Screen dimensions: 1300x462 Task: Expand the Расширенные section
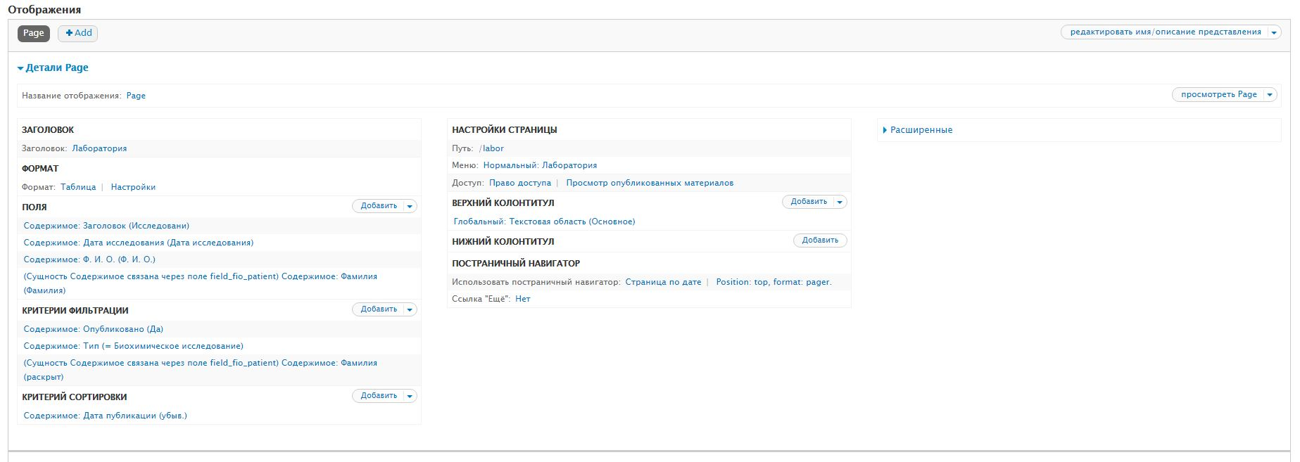[x=921, y=130]
